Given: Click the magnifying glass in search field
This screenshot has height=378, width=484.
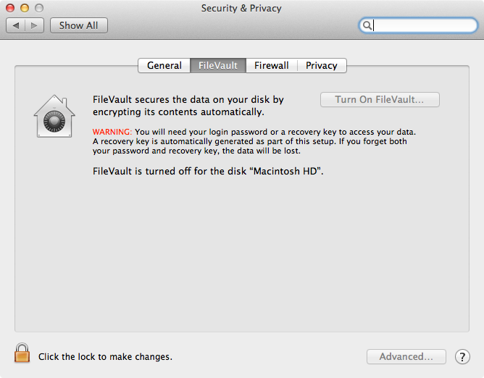Looking at the screenshot, I should pos(367,25).
